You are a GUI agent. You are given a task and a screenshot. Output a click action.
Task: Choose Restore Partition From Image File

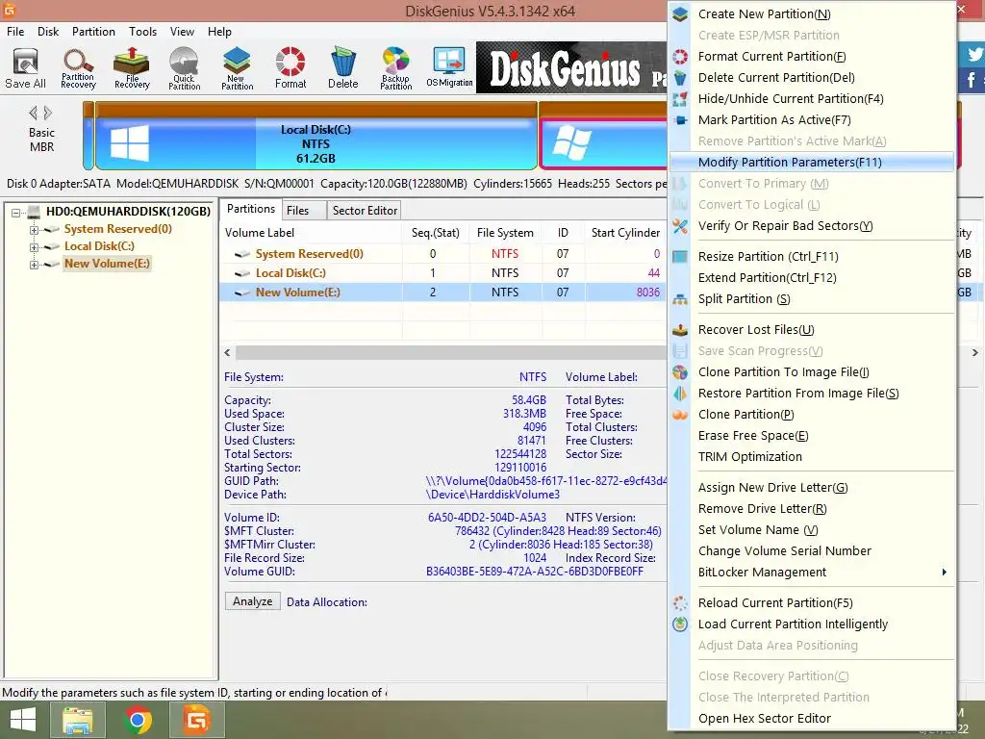point(812,394)
